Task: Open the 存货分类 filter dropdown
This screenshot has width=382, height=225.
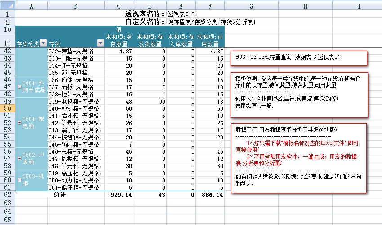Action: click(x=43, y=43)
